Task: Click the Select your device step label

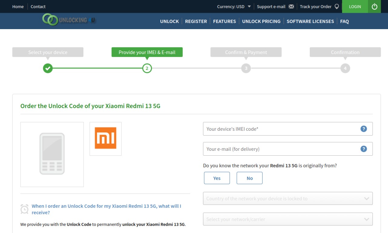Action: (x=48, y=52)
